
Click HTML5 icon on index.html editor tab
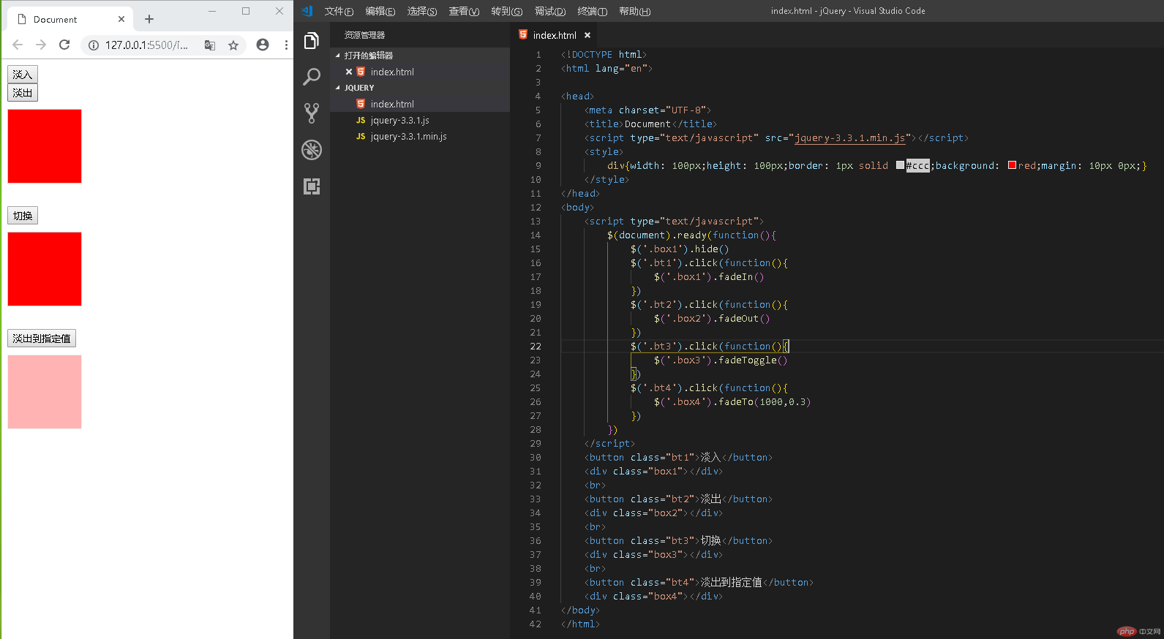[x=523, y=34]
